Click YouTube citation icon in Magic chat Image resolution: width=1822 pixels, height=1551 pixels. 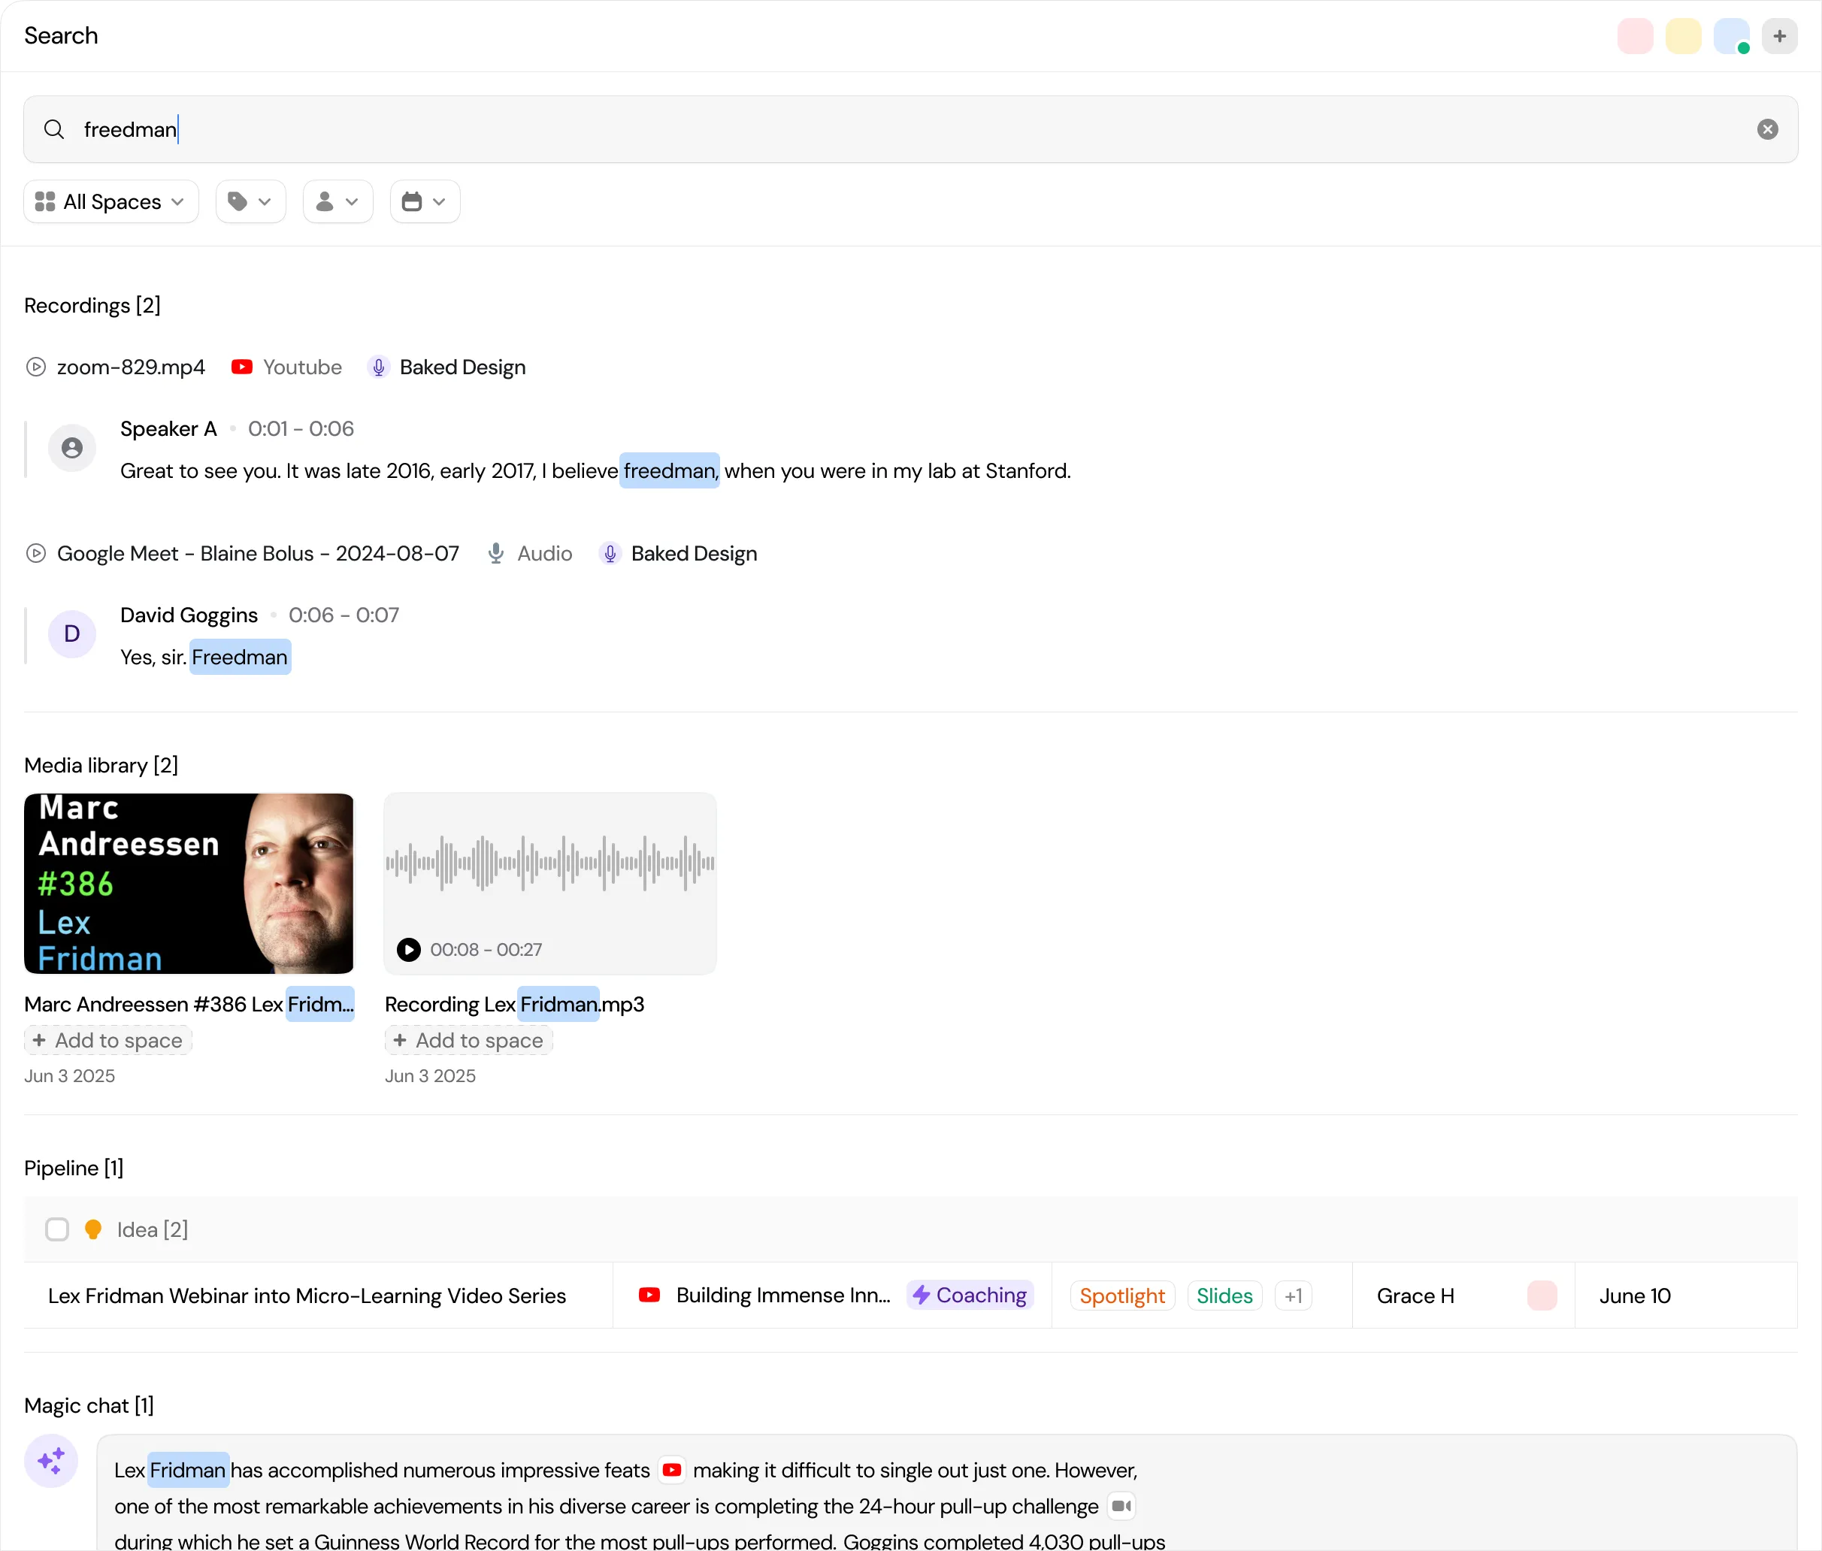coord(672,1470)
